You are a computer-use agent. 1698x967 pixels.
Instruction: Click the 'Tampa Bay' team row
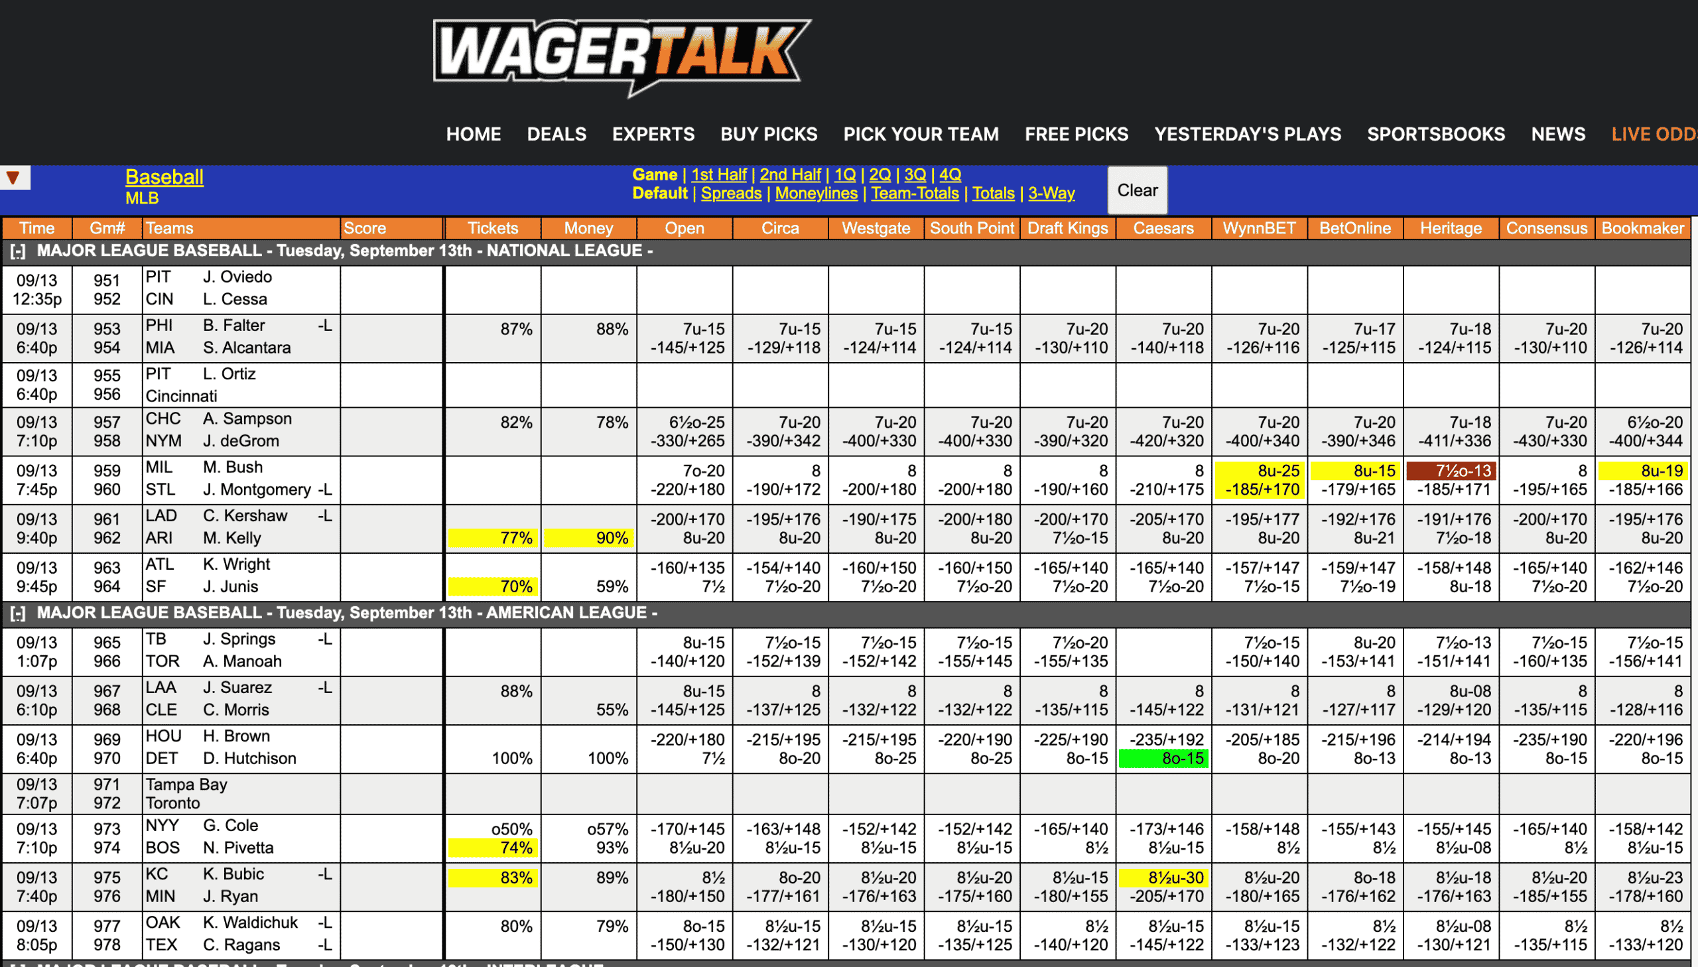coord(186,785)
